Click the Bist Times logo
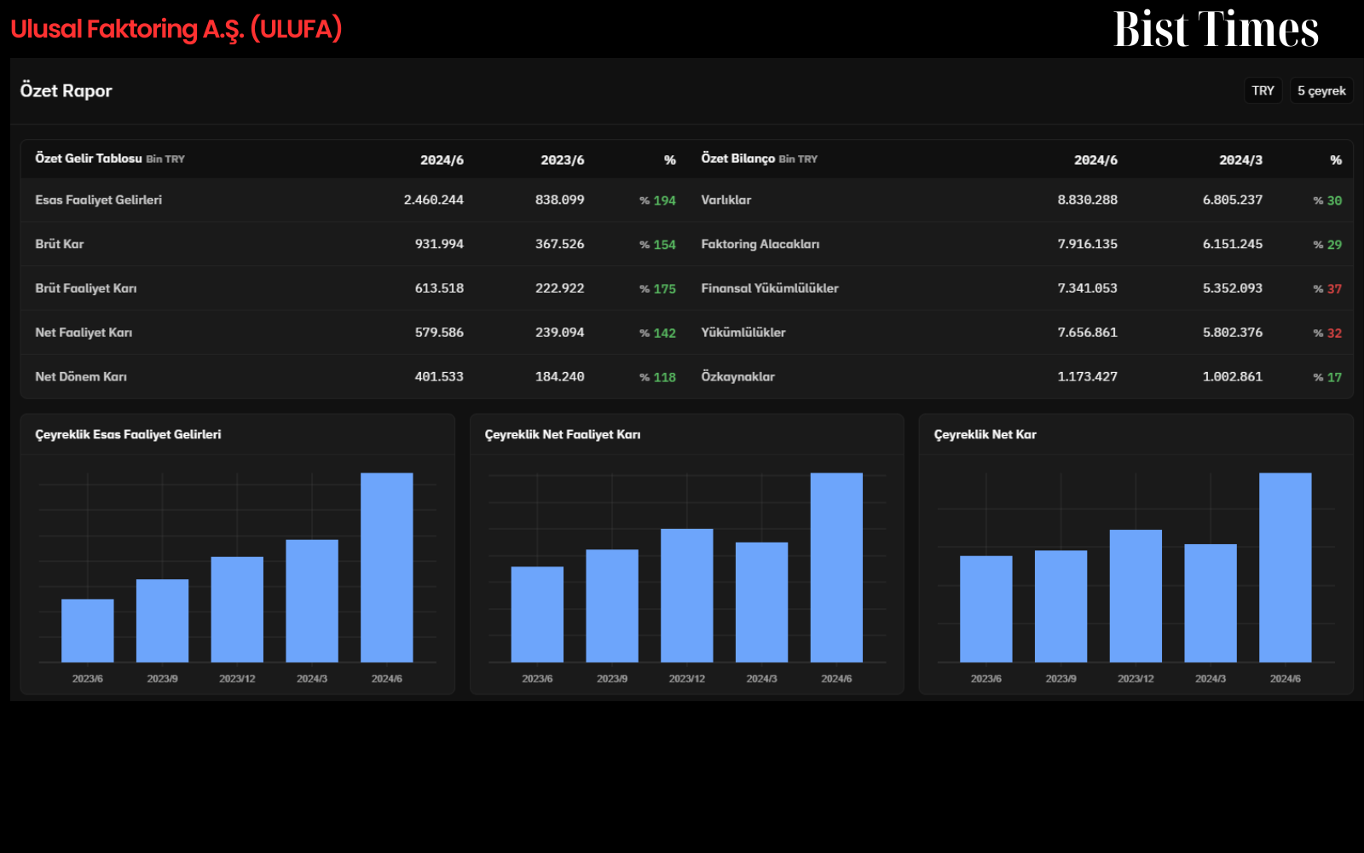This screenshot has width=1364, height=853. tap(1216, 29)
